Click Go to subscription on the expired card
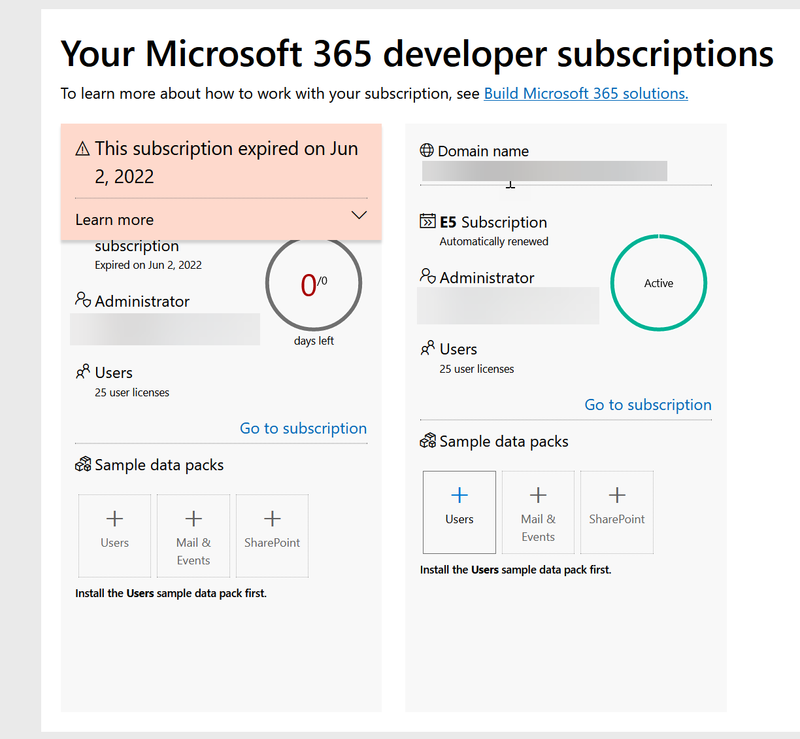 pos(303,428)
